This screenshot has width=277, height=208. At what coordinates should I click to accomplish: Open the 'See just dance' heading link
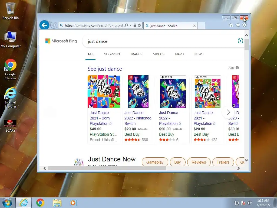point(105,69)
